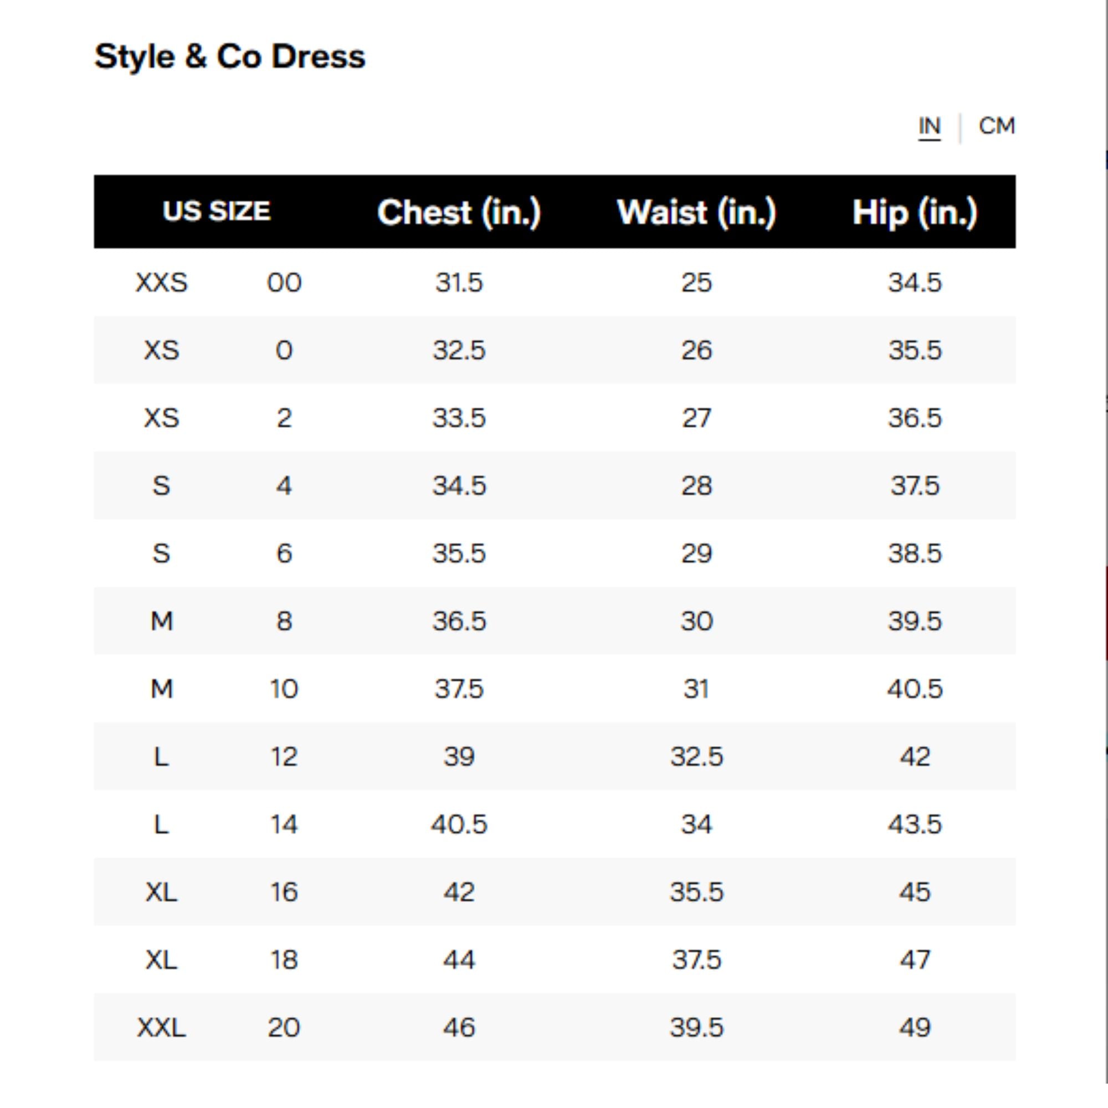Click the Chest (in.) column header

[459, 212]
